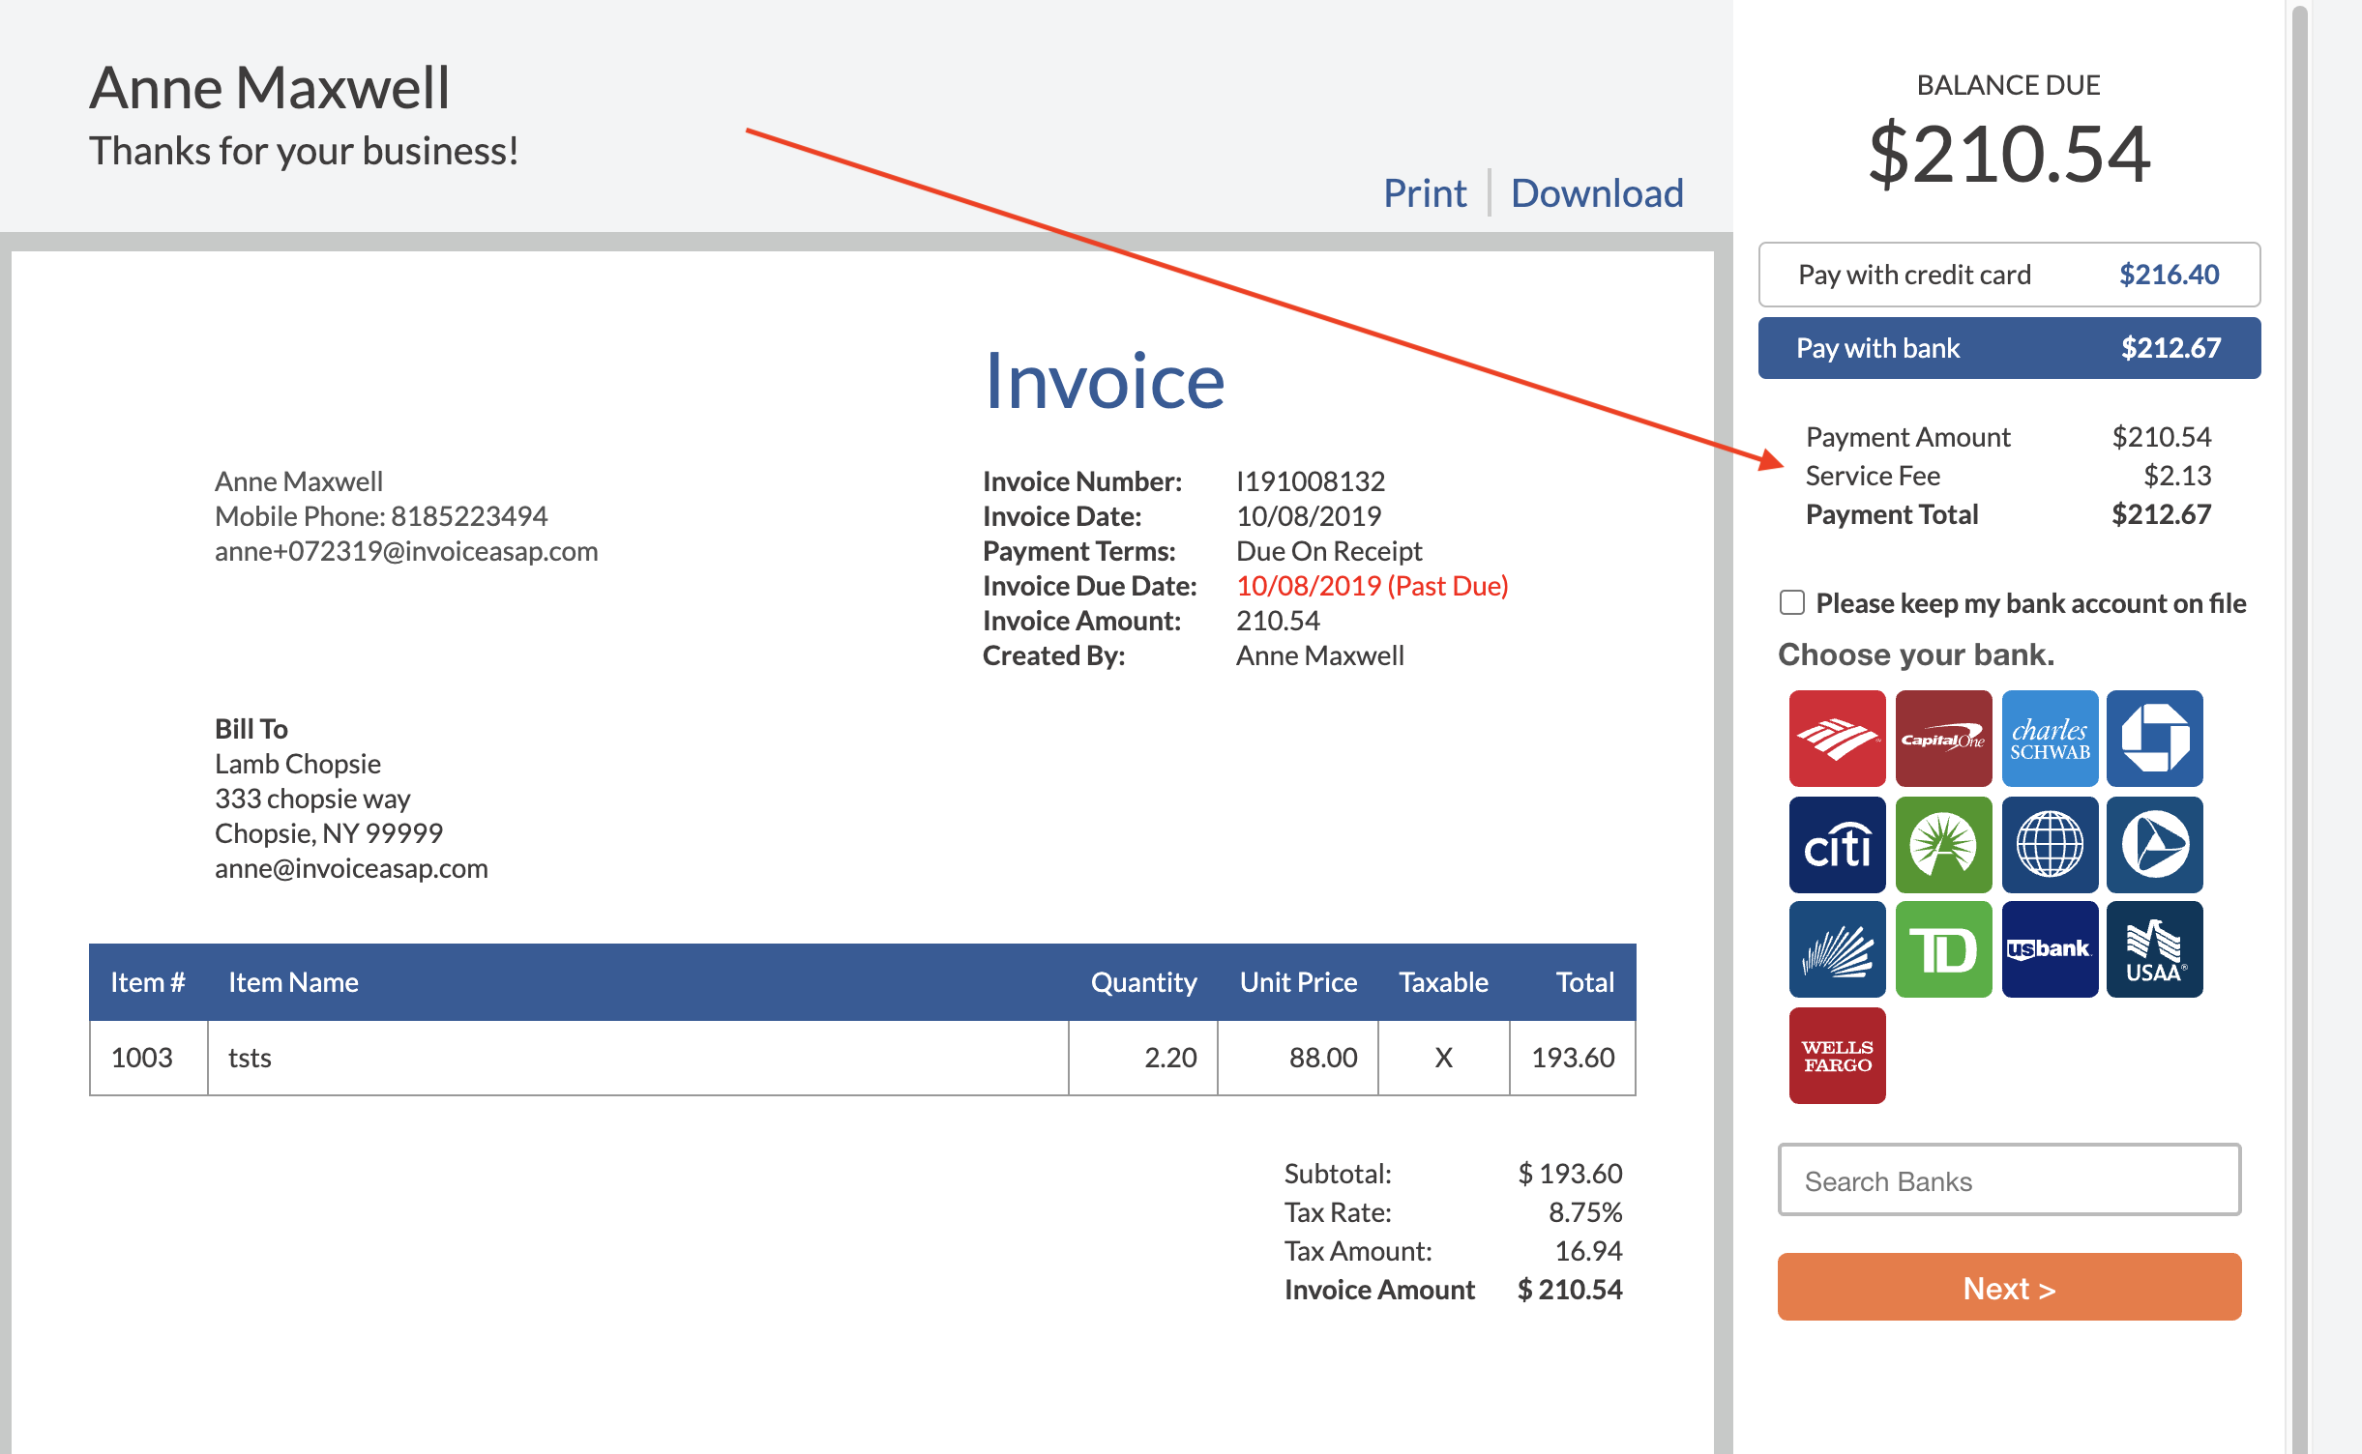
Task: Pick Charles Schwab from the bank grid
Action: coord(2051,740)
